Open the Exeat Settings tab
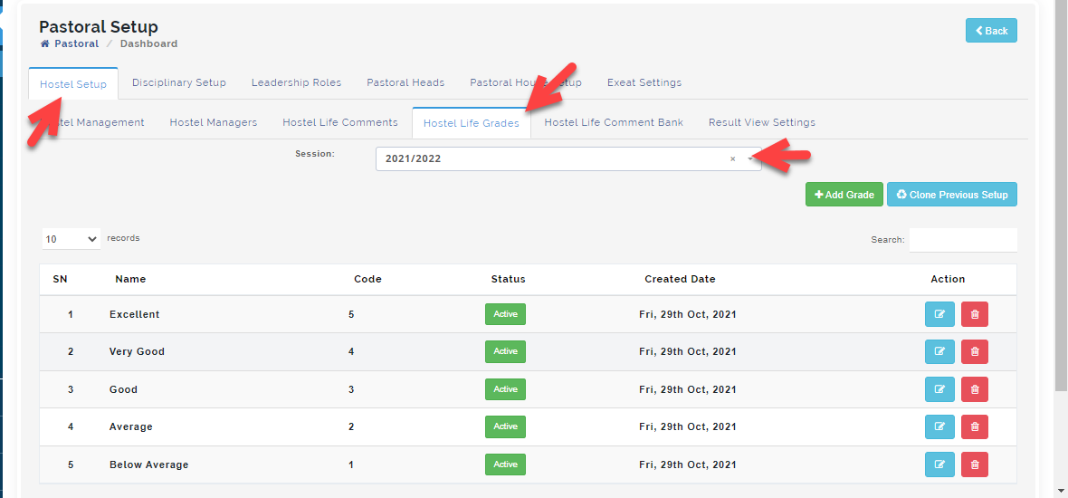 click(644, 82)
